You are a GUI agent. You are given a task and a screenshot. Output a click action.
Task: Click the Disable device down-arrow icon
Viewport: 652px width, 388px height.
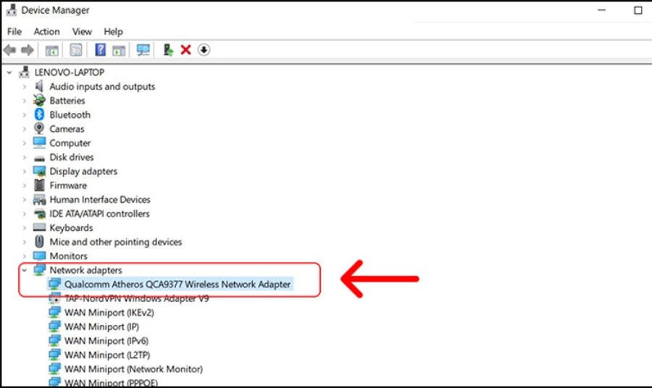(204, 50)
